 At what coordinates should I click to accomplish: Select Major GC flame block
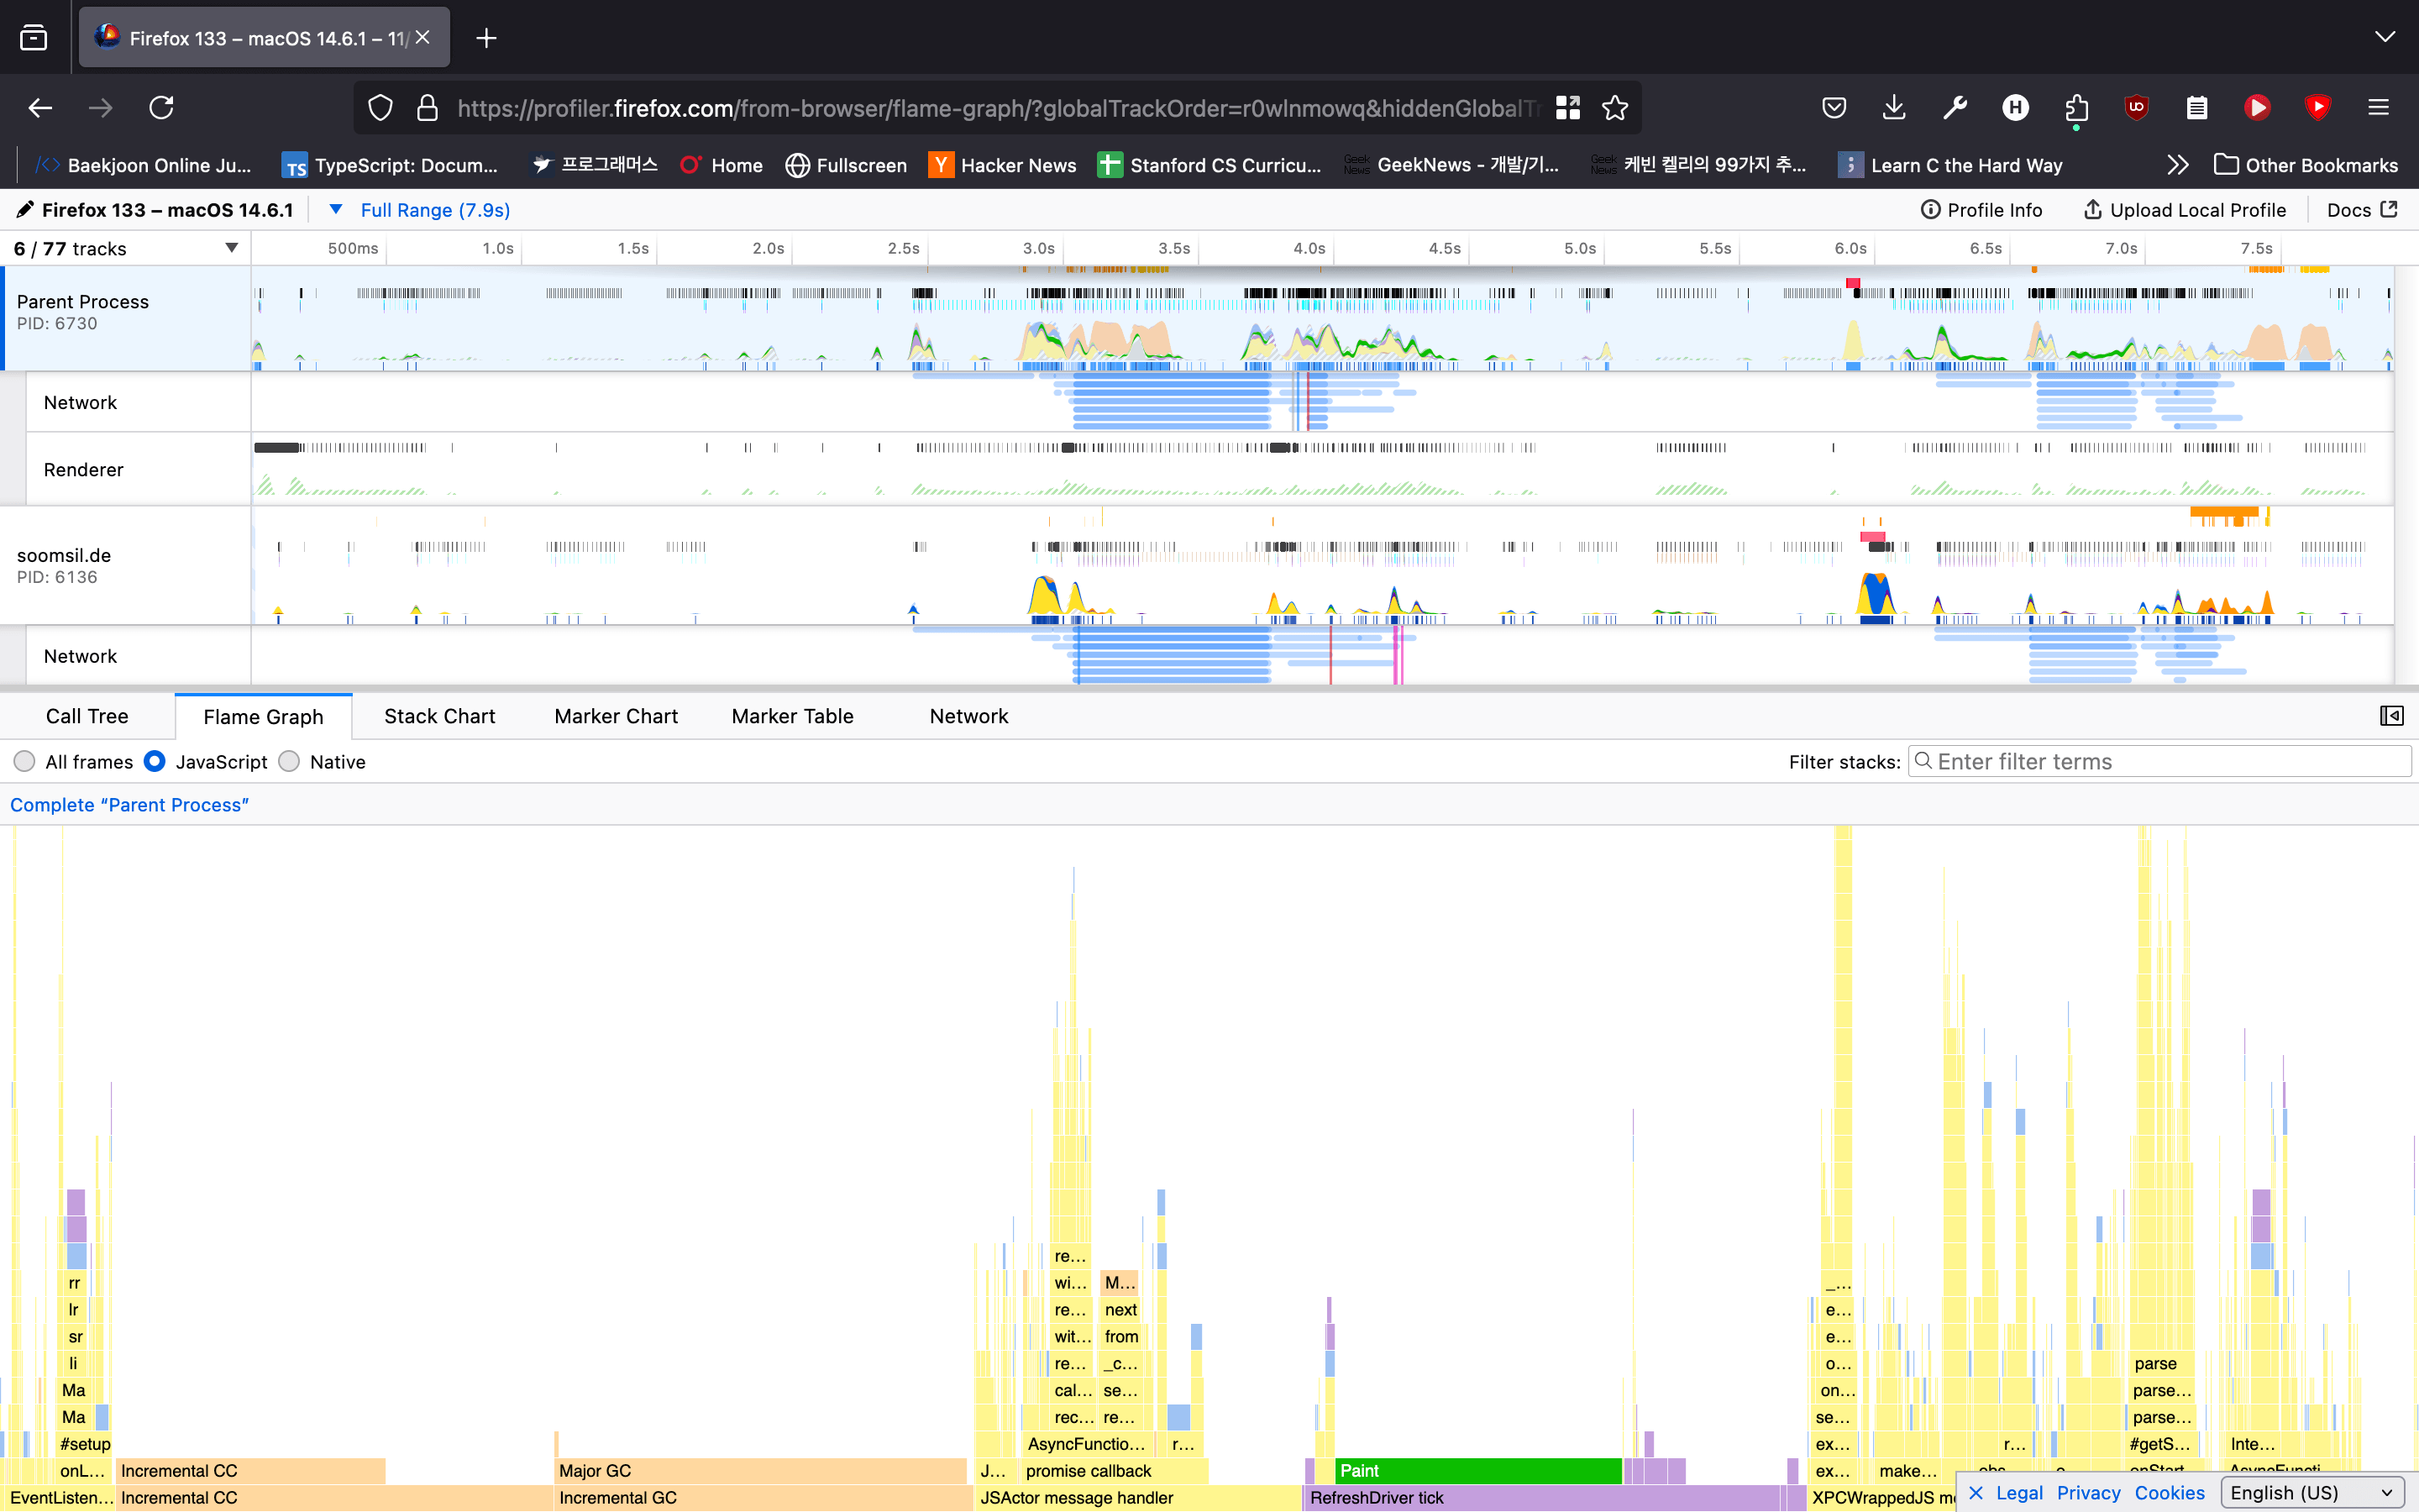coord(761,1471)
